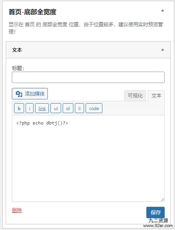Collapse the 首页-底部全宽度 widget area arrow

[x=162, y=10]
